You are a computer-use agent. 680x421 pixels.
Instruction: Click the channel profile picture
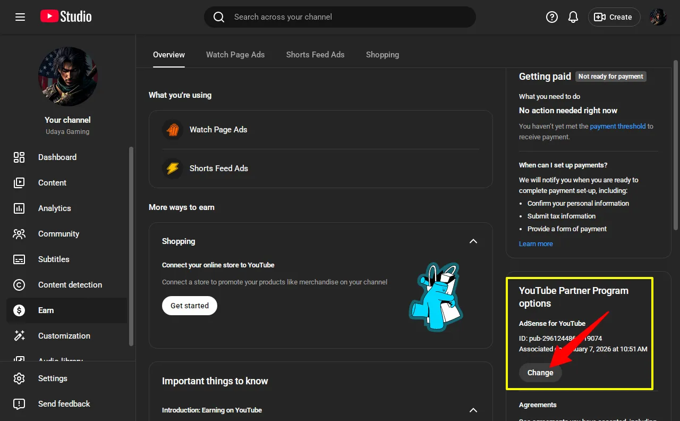pos(68,77)
